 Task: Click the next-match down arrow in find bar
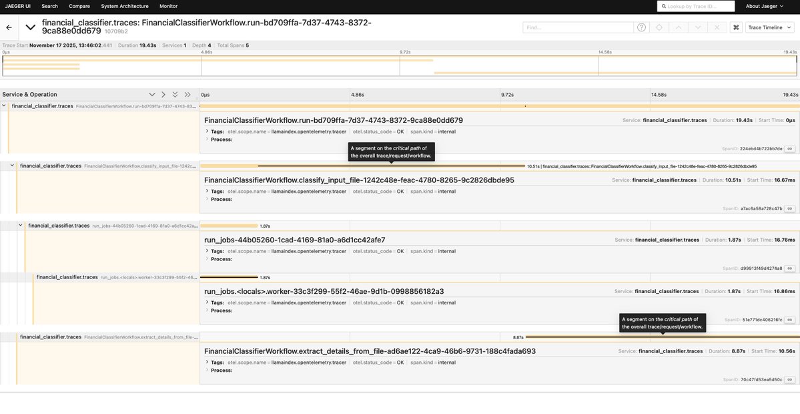pos(699,27)
